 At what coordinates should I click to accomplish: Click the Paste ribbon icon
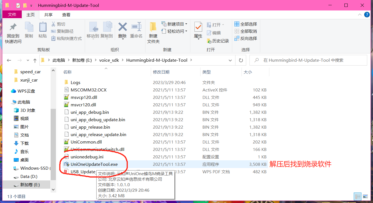tap(43, 27)
